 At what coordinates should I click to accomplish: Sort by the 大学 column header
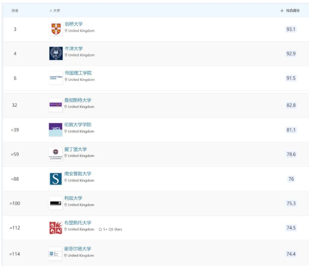(55, 10)
